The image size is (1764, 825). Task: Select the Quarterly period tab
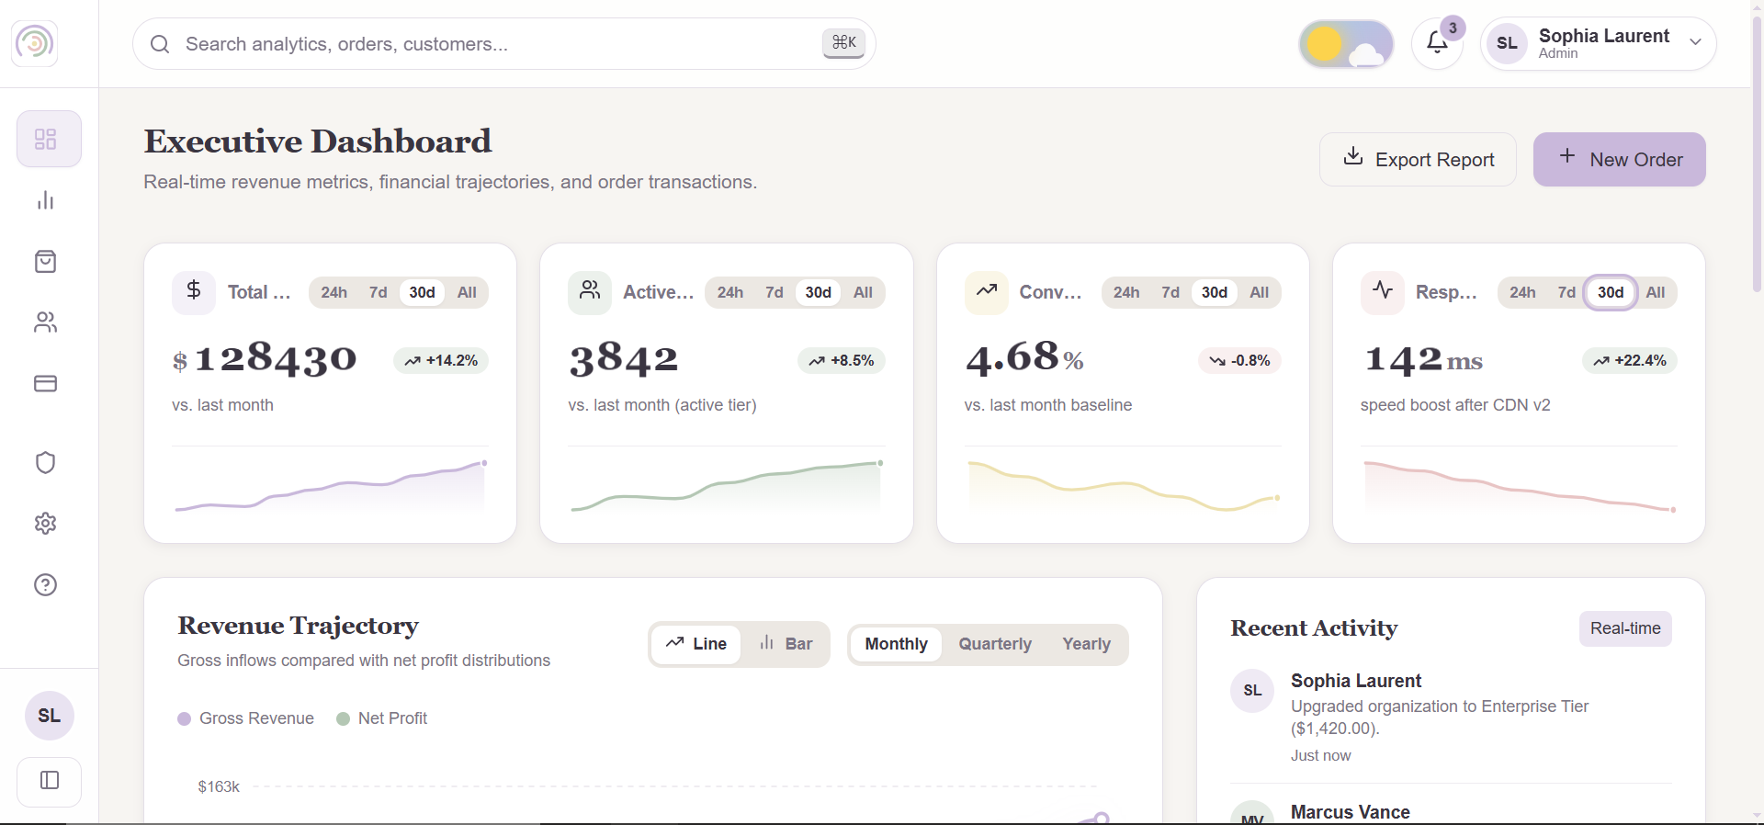[995, 644]
